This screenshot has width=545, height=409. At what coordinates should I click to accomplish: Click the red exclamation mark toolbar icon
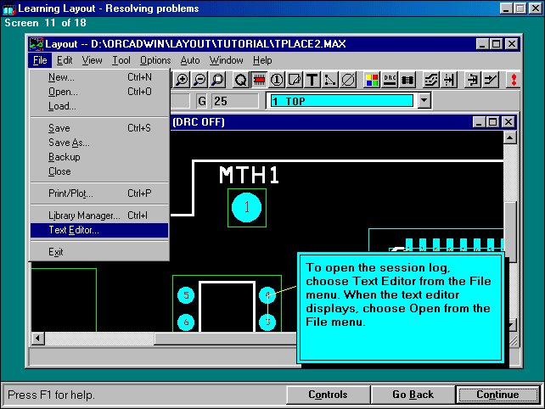pyautogui.click(x=513, y=80)
